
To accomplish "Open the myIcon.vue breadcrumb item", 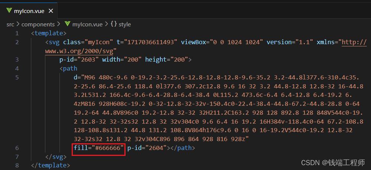I will click(87, 24).
